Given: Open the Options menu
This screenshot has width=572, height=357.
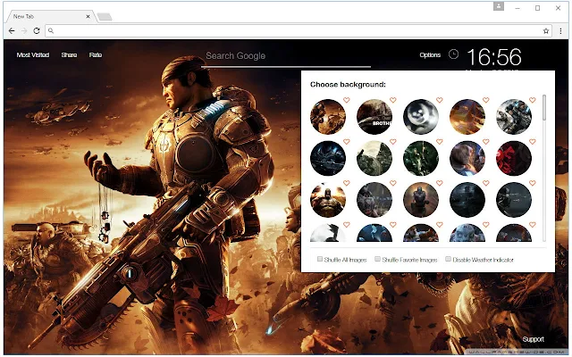Looking at the screenshot, I should pyautogui.click(x=430, y=55).
